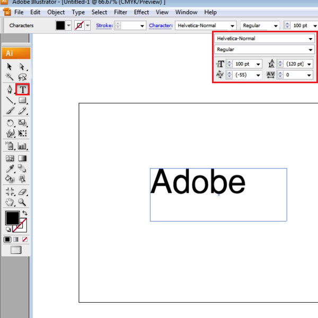Select the Magic Wand tool
318x318 pixels.
point(10,77)
